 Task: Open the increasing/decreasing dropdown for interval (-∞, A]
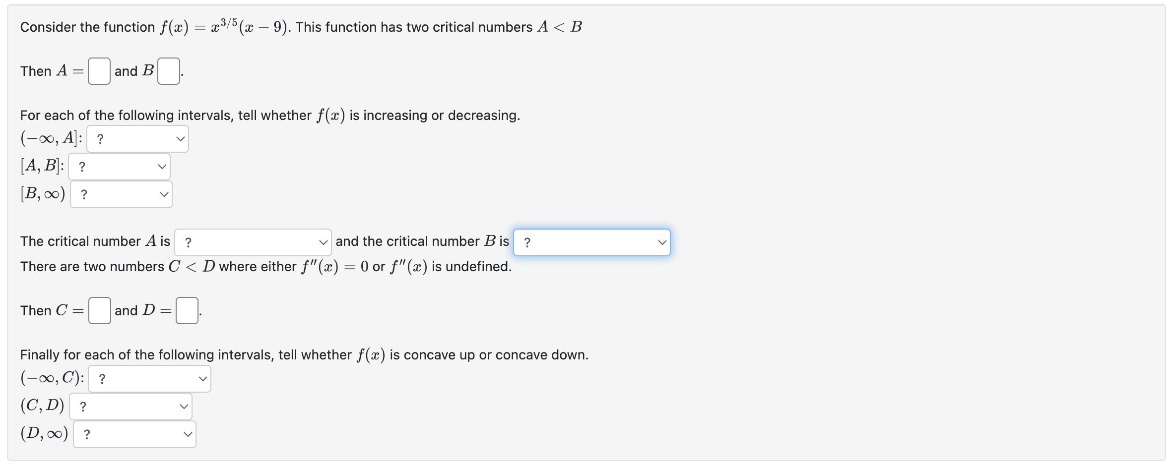tap(137, 138)
